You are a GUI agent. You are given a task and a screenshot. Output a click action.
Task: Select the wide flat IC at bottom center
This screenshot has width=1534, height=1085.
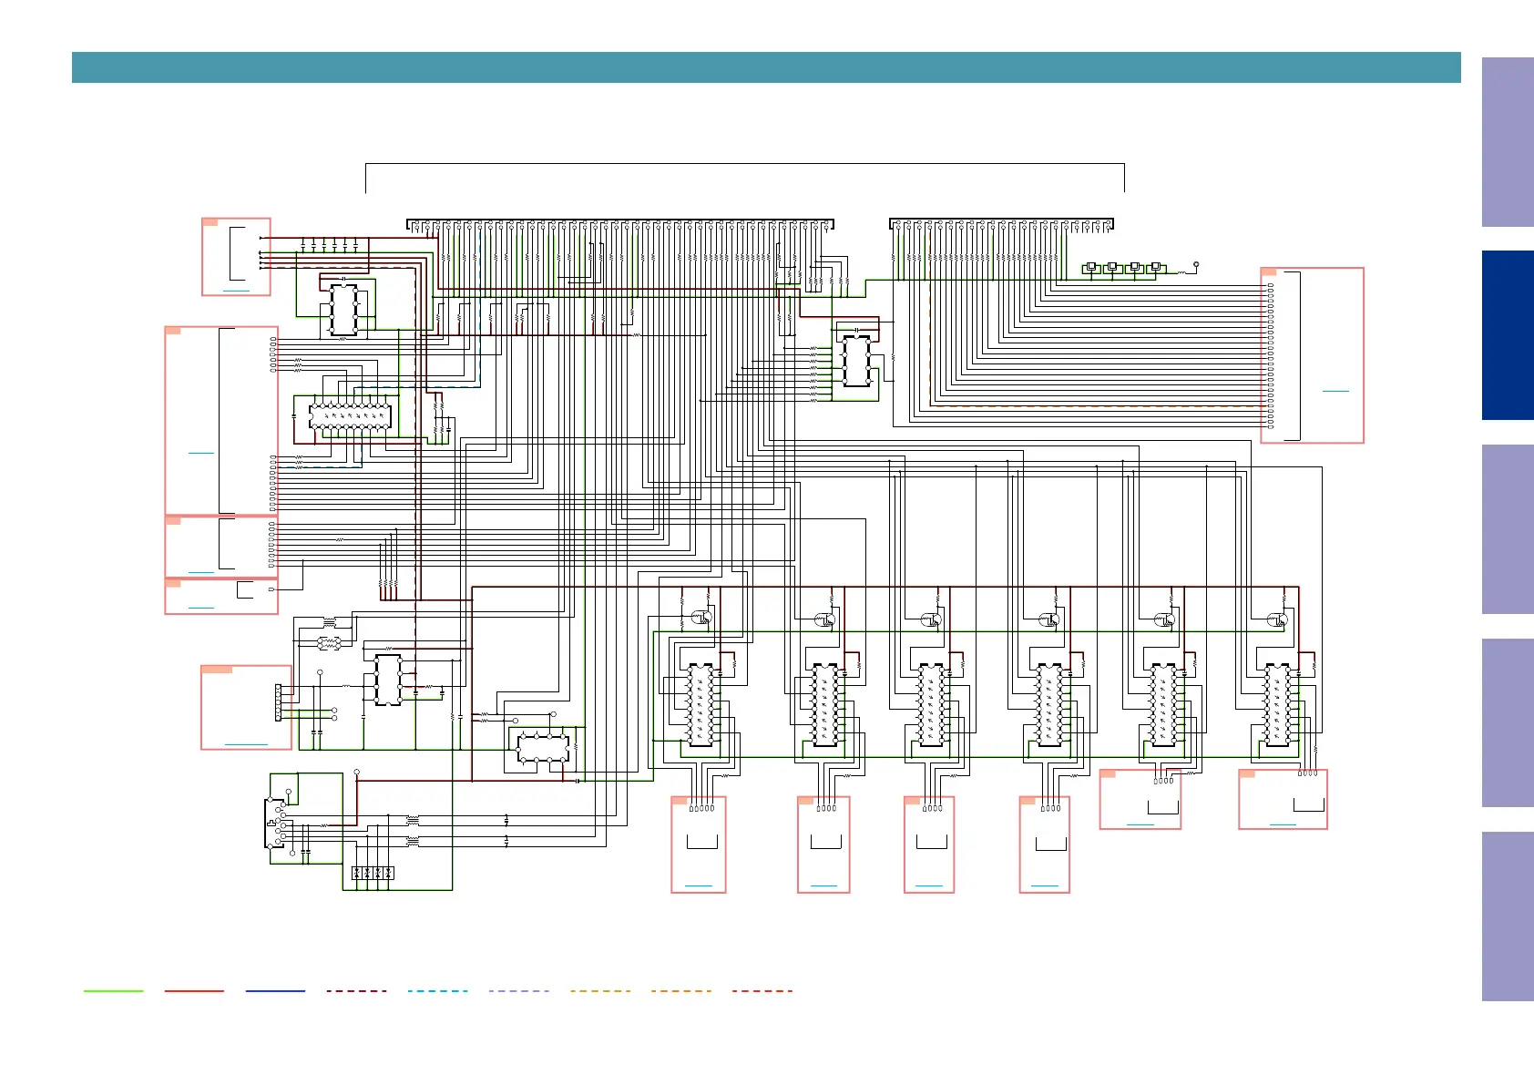(543, 748)
